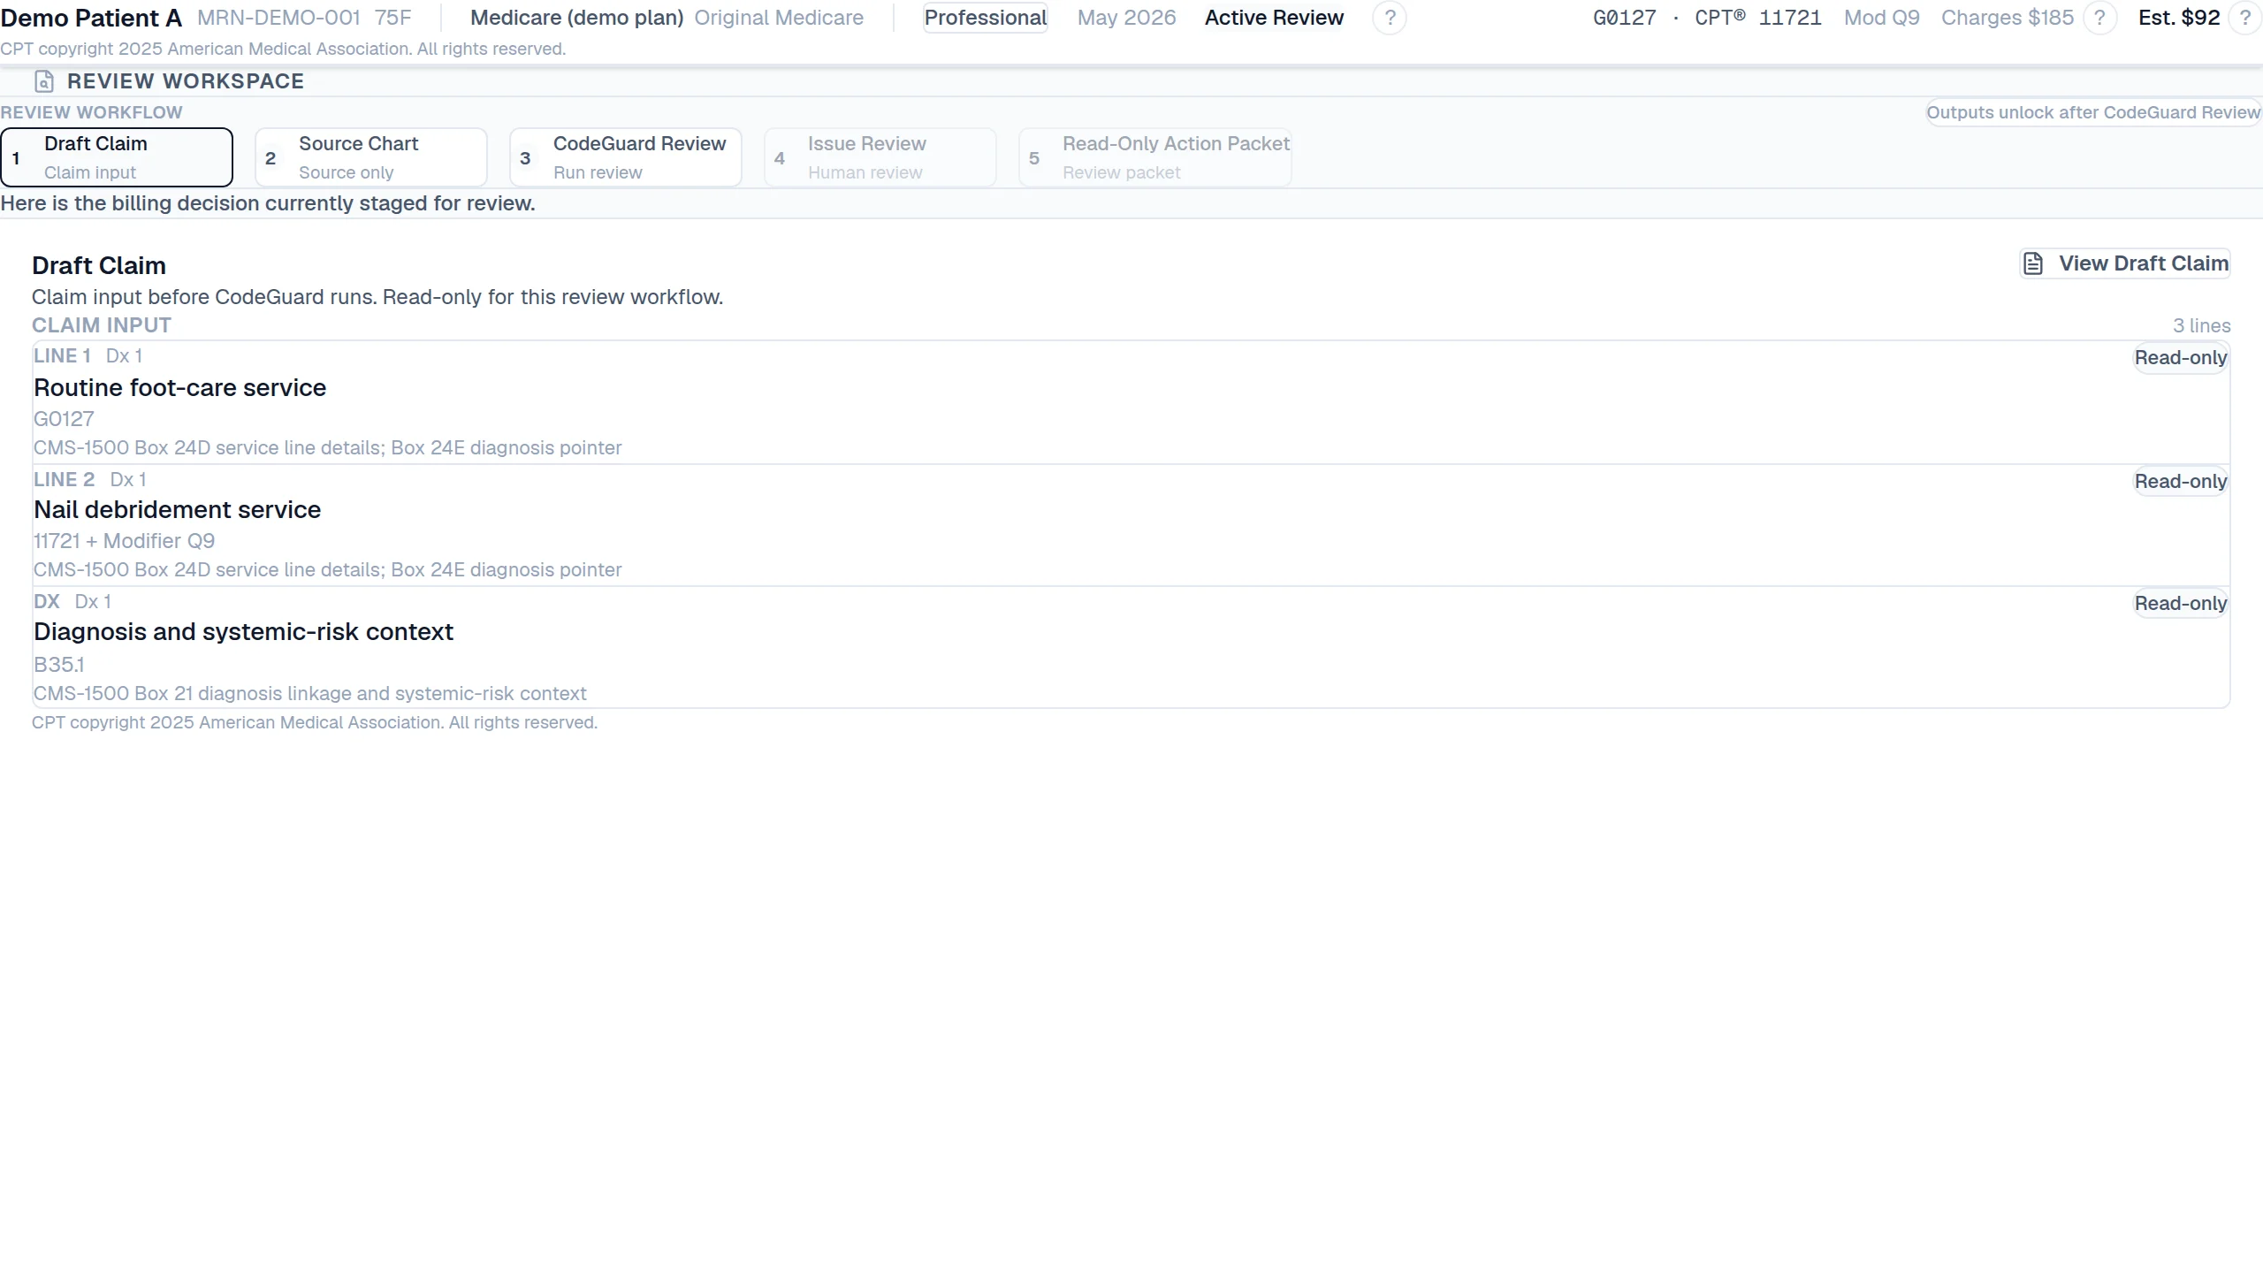Open the Read-Only Action Packet step

(1154, 157)
